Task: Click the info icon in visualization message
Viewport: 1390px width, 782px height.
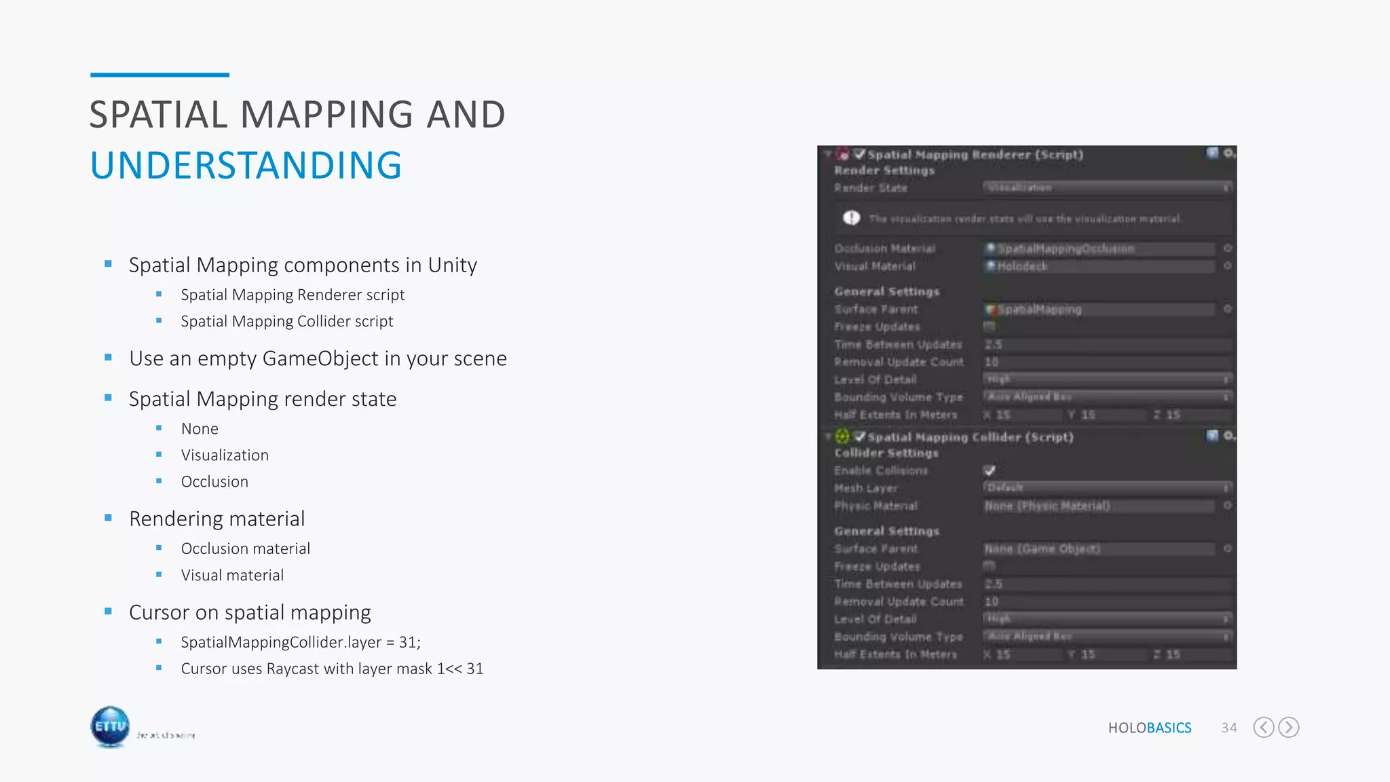Action: pyautogui.click(x=851, y=218)
